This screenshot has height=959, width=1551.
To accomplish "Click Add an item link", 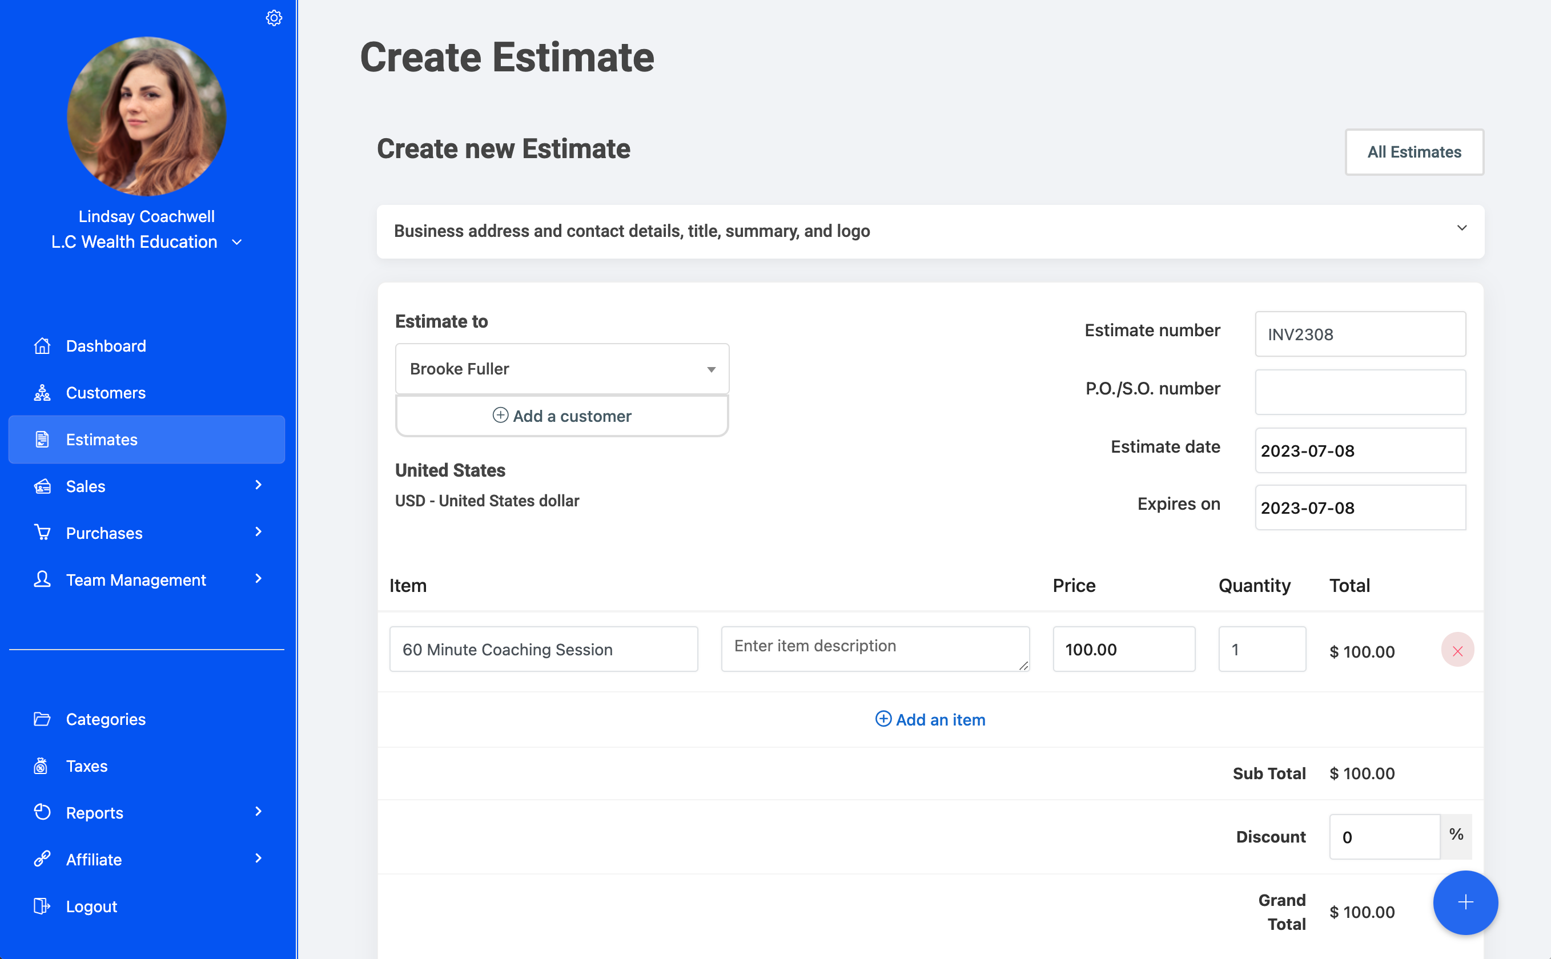I will click(930, 719).
